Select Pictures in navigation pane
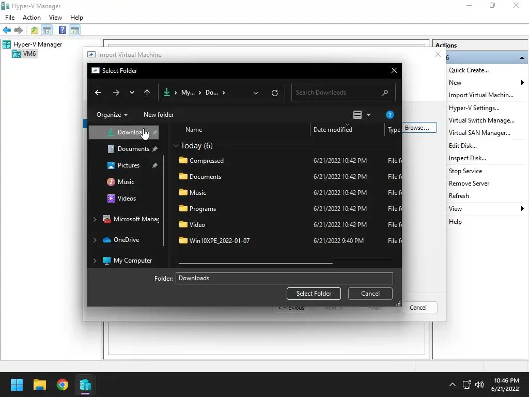Viewport: 529px width, 397px height. tap(128, 165)
